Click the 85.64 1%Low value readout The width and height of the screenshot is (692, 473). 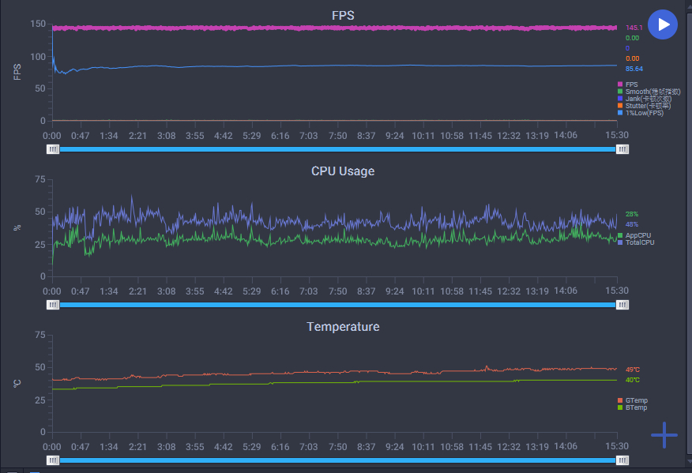634,69
